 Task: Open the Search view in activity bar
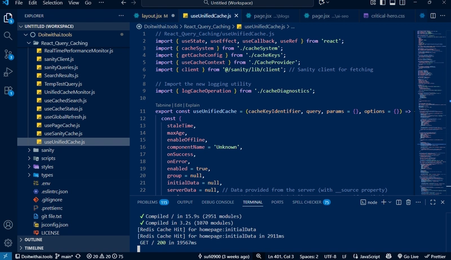[x=8, y=36]
